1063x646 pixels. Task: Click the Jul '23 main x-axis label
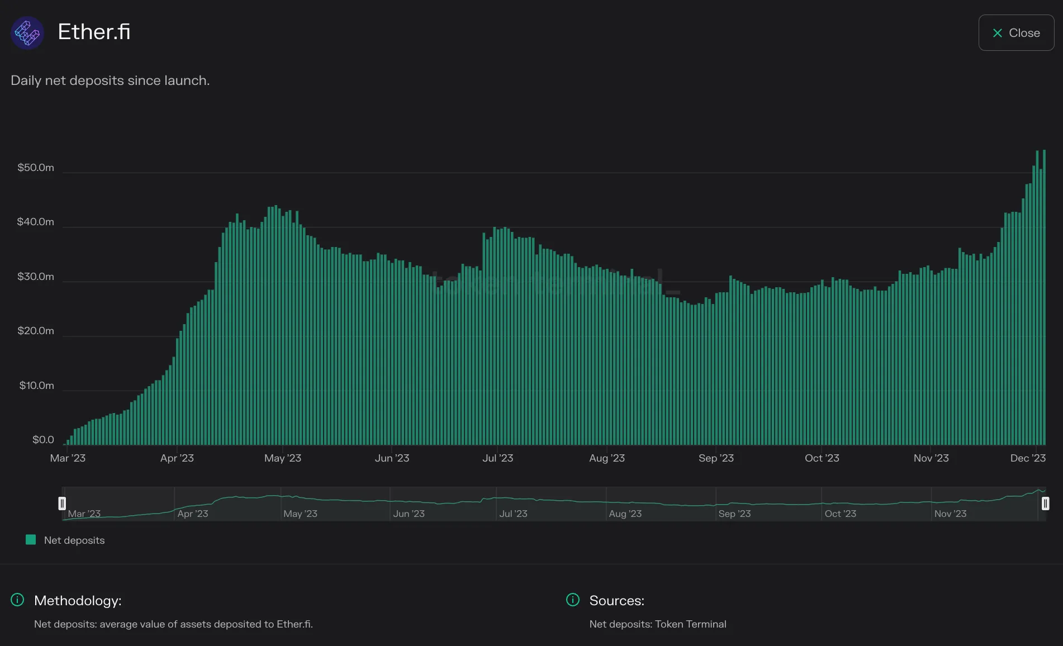497,458
